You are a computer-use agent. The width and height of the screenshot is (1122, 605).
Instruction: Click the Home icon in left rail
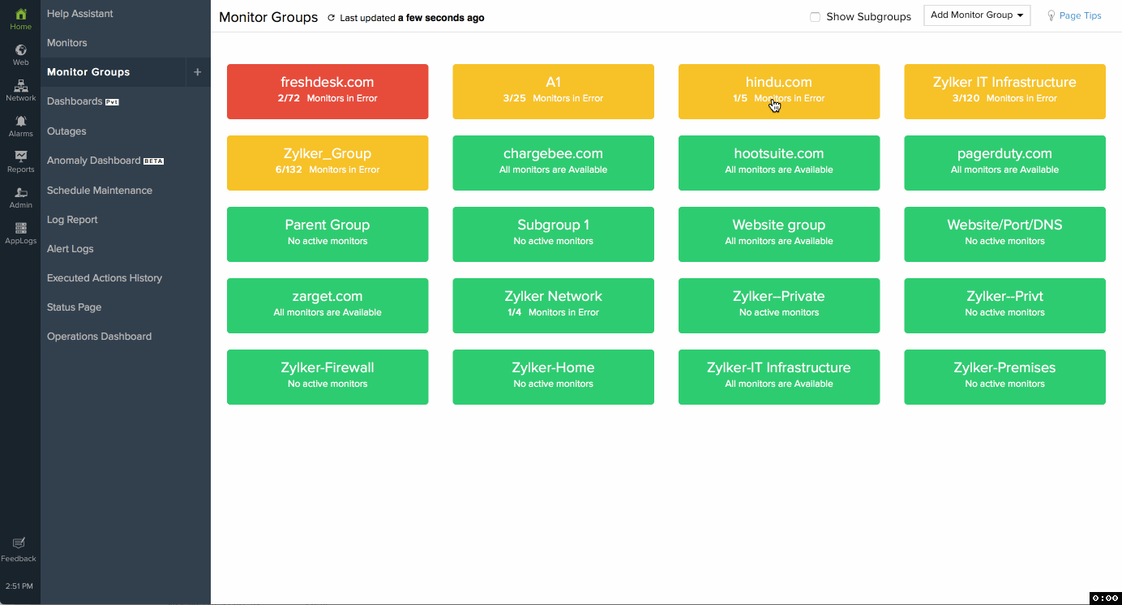click(x=21, y=15)
